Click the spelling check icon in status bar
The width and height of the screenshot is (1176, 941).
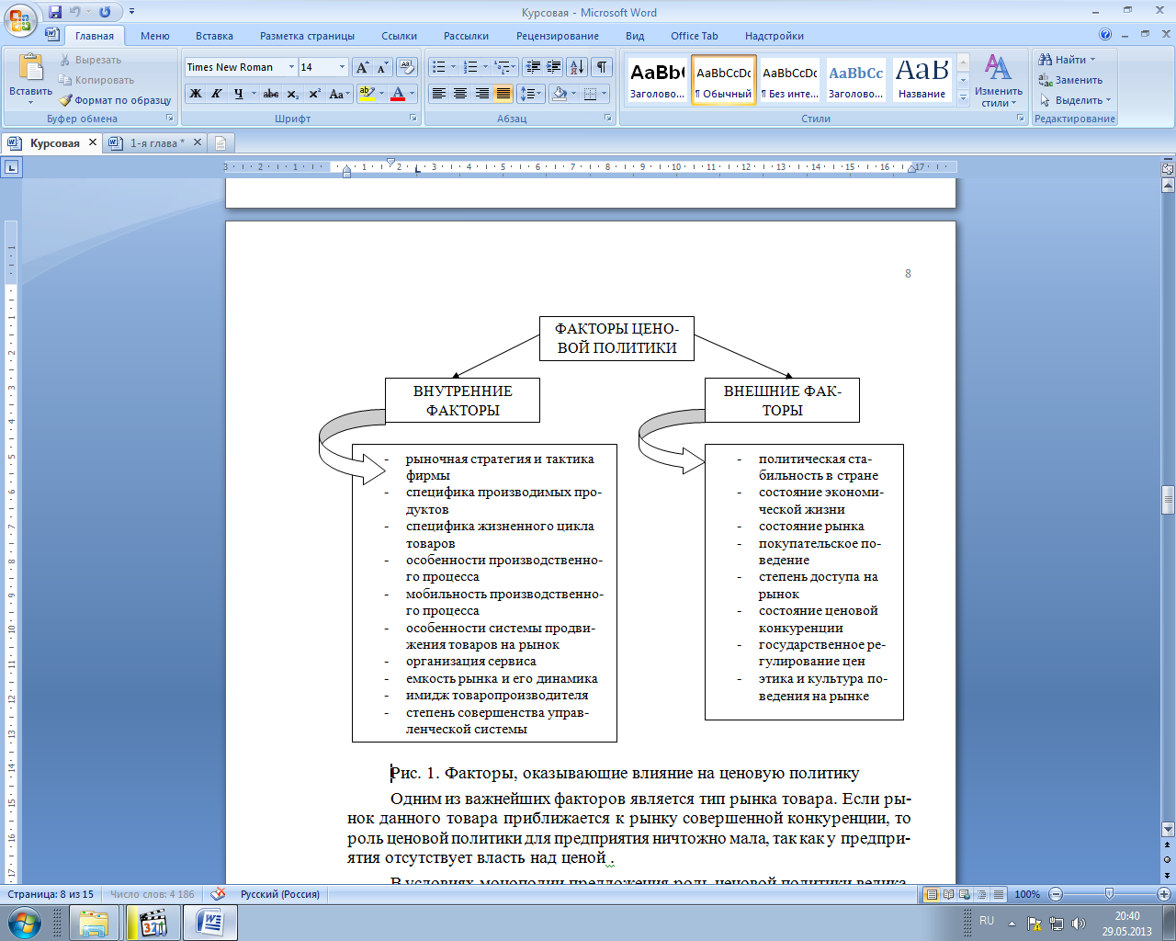point(218,894)
